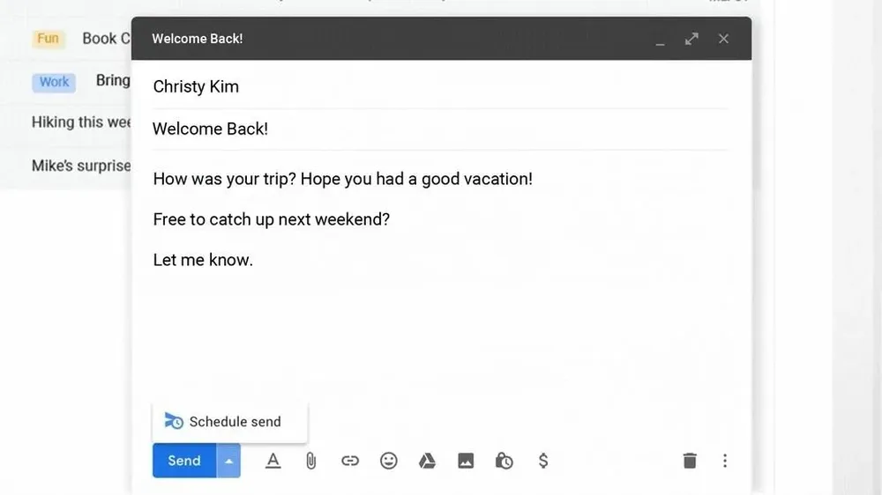Open the emoji picker
This screenshot has height=495, width=882.
click(388, 461)
